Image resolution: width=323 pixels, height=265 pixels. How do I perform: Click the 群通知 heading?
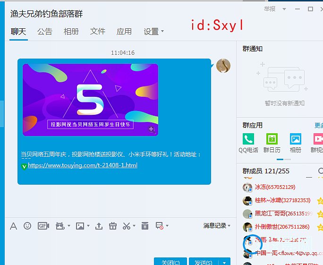pyautogui.click(x=252, y=49)
